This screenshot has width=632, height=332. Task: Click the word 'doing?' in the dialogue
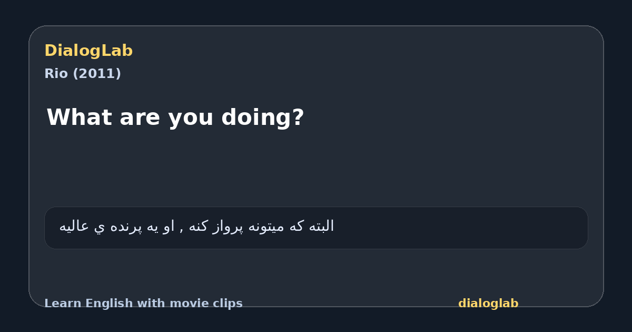(263, 117)
